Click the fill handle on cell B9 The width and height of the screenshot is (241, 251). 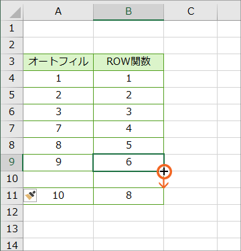(x=164, y=171)
